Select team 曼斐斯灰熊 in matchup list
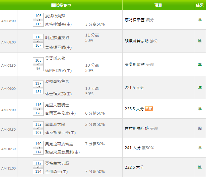Image resolution: width=206 pixels, height=177 pixels. 55,58
